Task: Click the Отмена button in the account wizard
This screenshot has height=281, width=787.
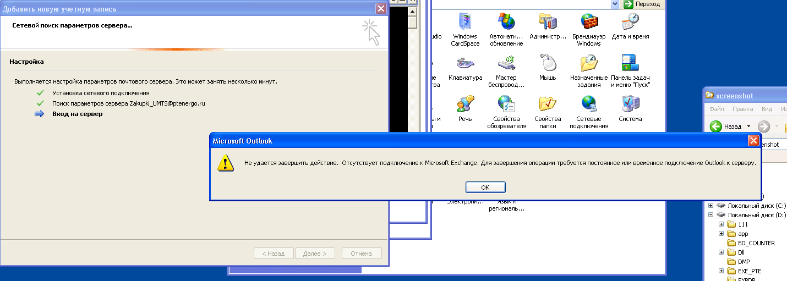Action: click(x=361, y=254)
